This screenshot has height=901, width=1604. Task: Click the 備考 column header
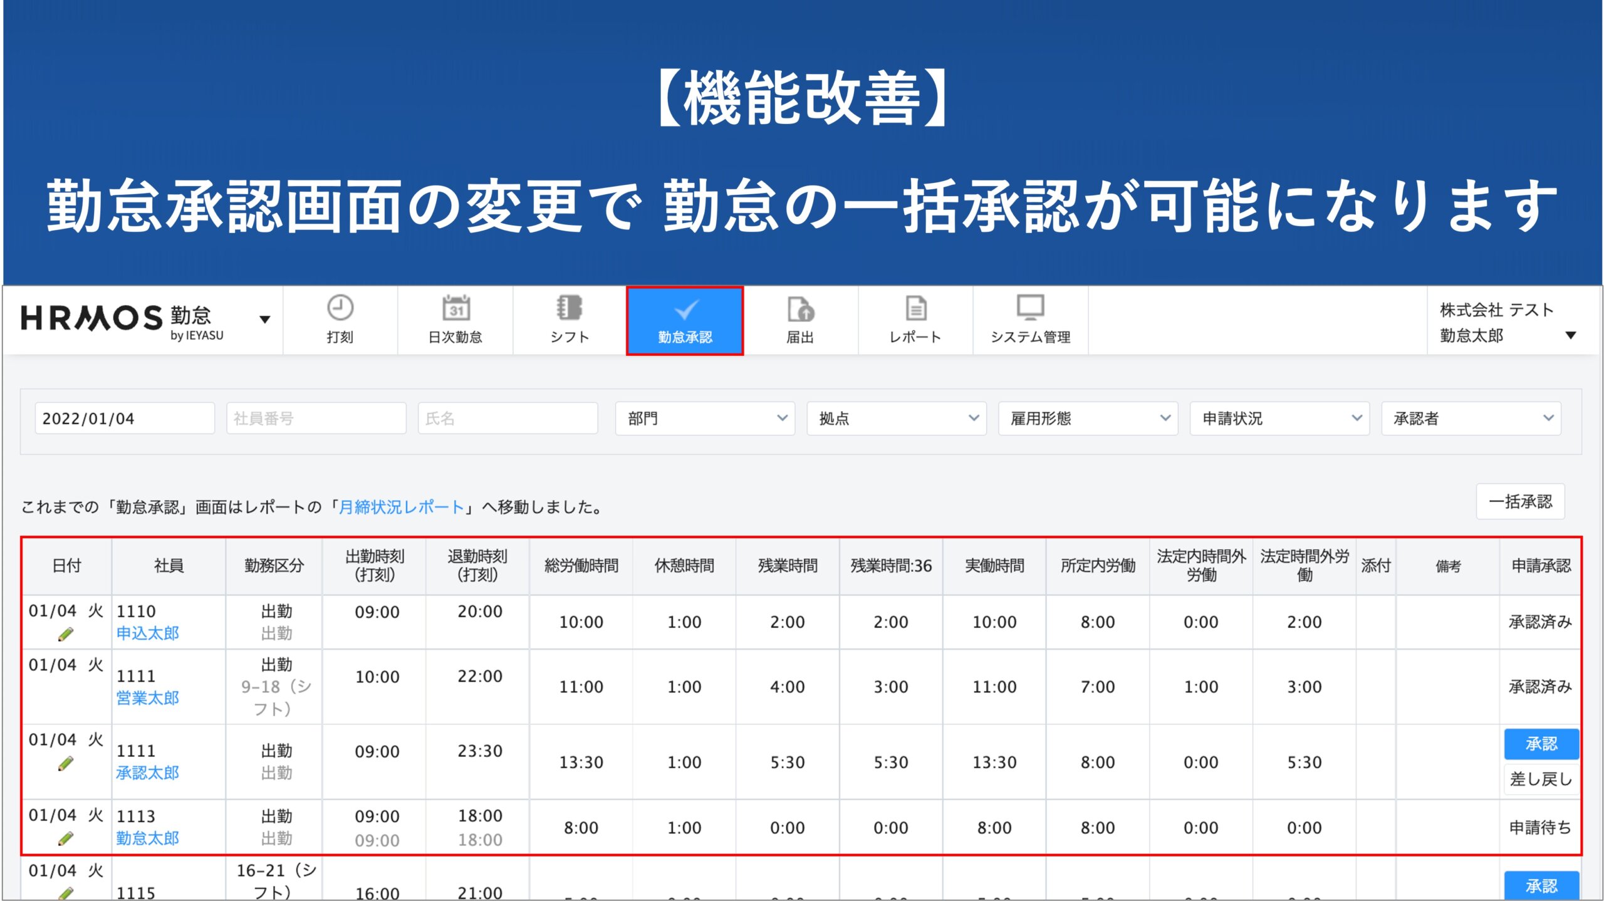click(1448, 566)
